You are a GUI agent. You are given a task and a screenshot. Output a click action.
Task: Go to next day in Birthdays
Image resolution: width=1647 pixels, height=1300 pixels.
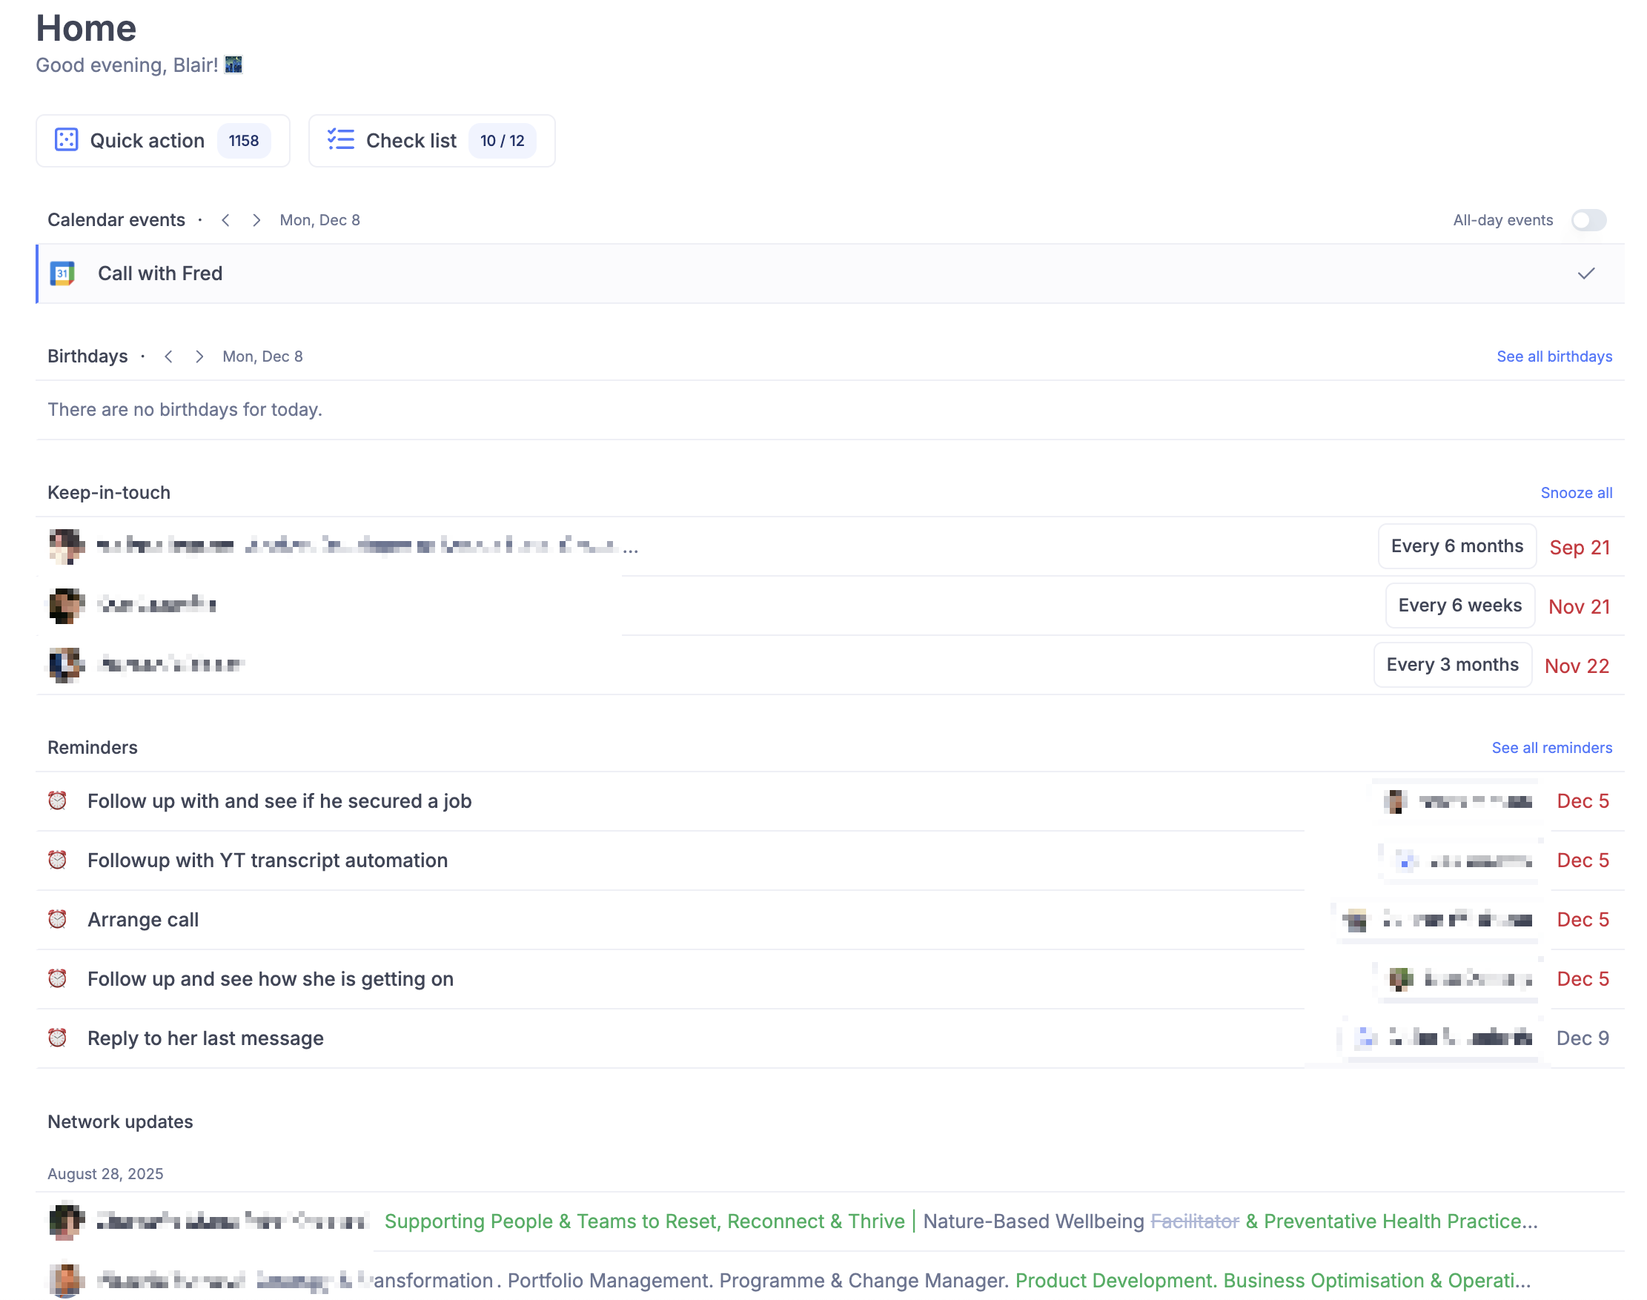point(199,356)
